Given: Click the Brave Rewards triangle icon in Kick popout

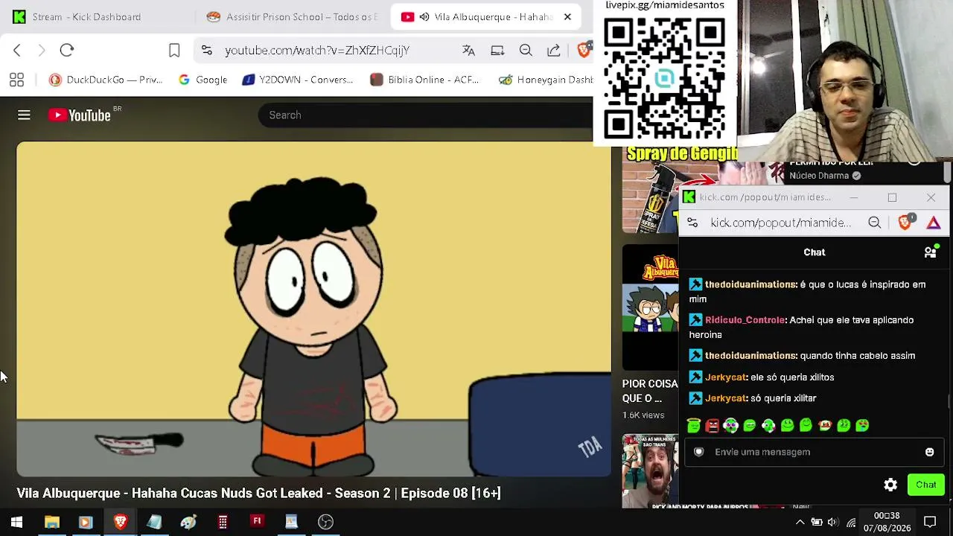Looking at the screenshot, I should click(934, 223).
